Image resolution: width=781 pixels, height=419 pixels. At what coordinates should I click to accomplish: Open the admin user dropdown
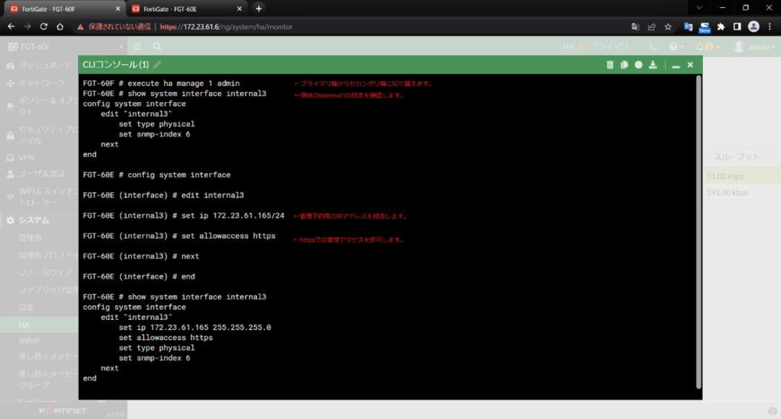pos(755,47)
